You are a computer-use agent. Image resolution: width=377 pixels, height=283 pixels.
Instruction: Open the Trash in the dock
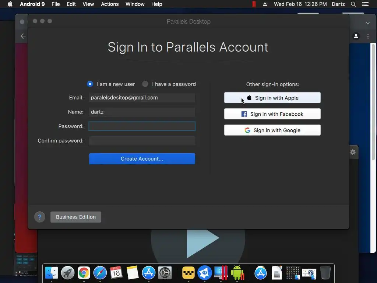coord(325,273)
